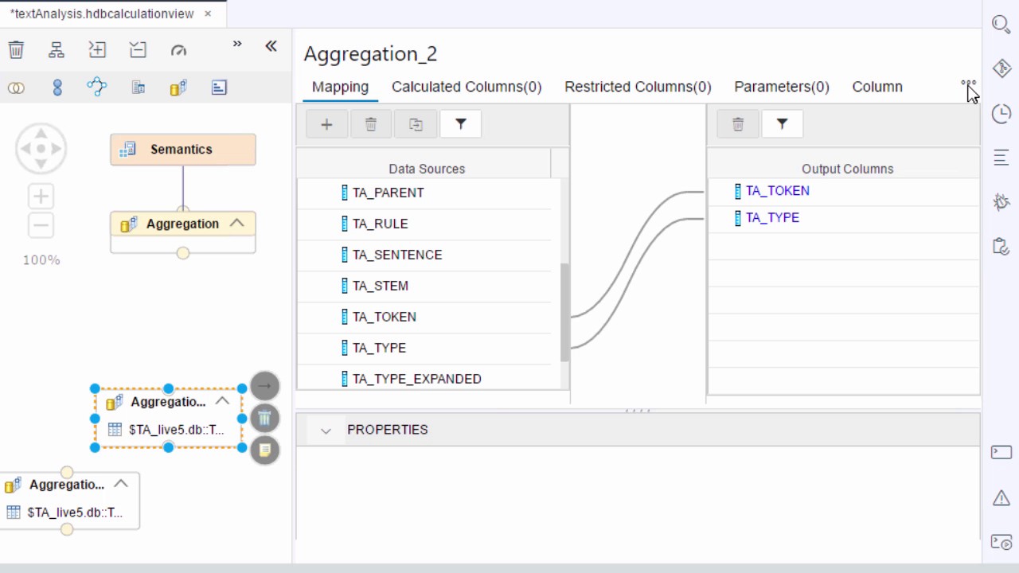
Task: Select the Semantics node
Action: coord(183,150)
